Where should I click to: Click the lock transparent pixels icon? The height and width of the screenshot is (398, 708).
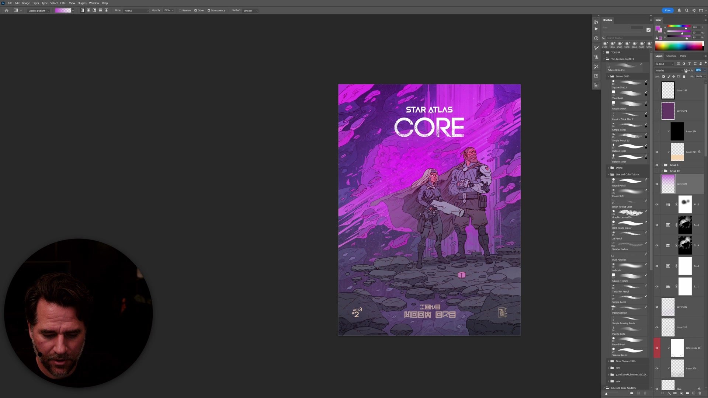664,77
